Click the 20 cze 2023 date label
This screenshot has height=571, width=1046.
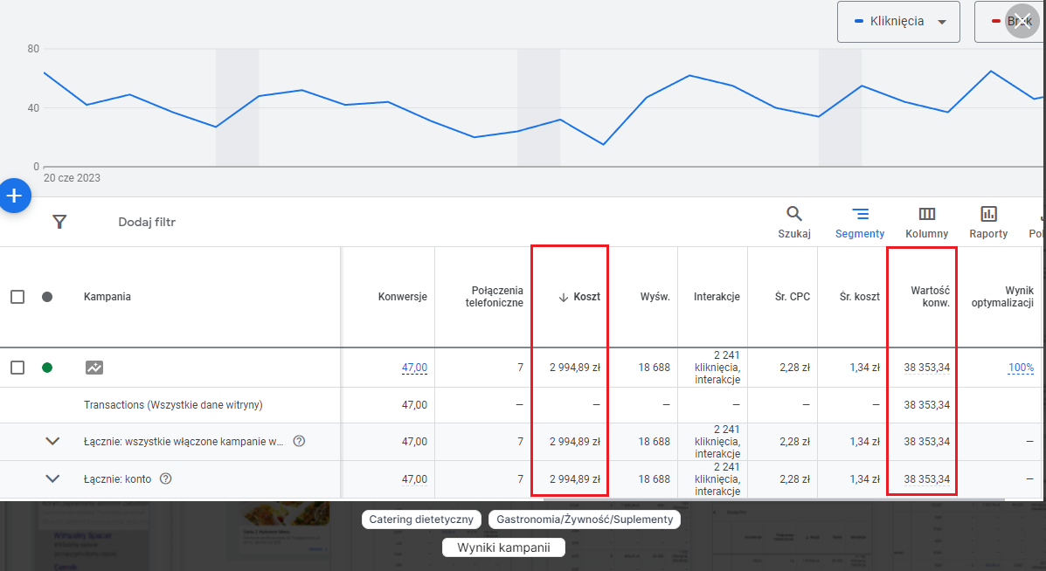[x=72, y=178]
